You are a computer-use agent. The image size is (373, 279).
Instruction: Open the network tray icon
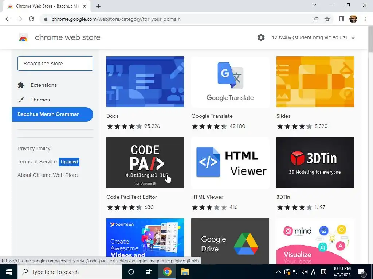[296, 272]
